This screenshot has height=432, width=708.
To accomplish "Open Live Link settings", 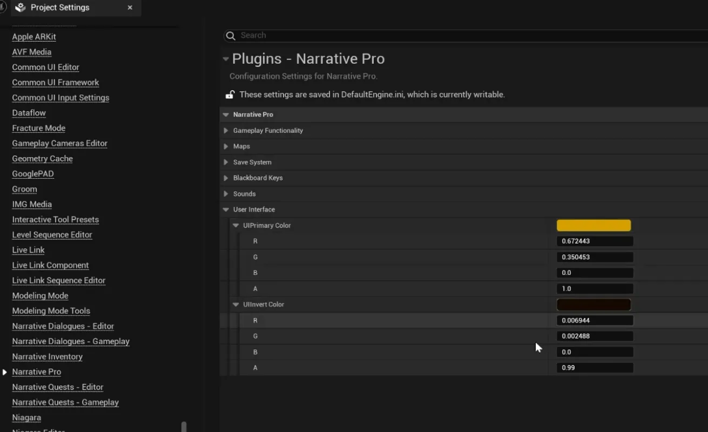I will 28,250.
